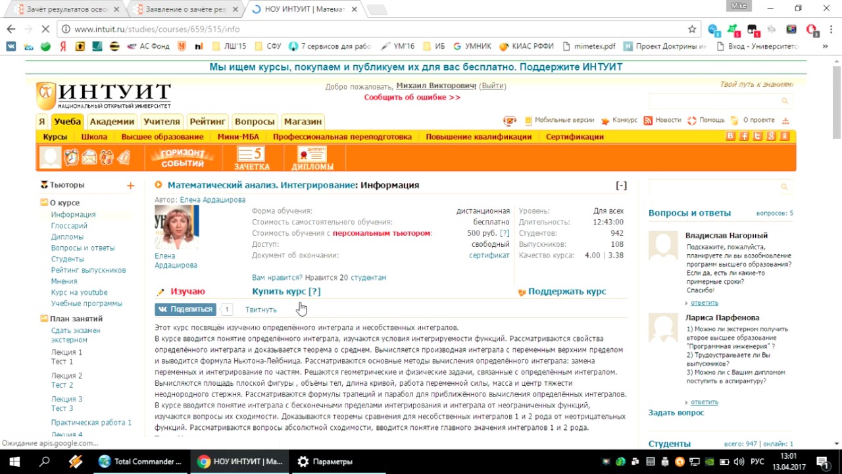Click the bell notifications icon in orange bar

pos(123,157)
